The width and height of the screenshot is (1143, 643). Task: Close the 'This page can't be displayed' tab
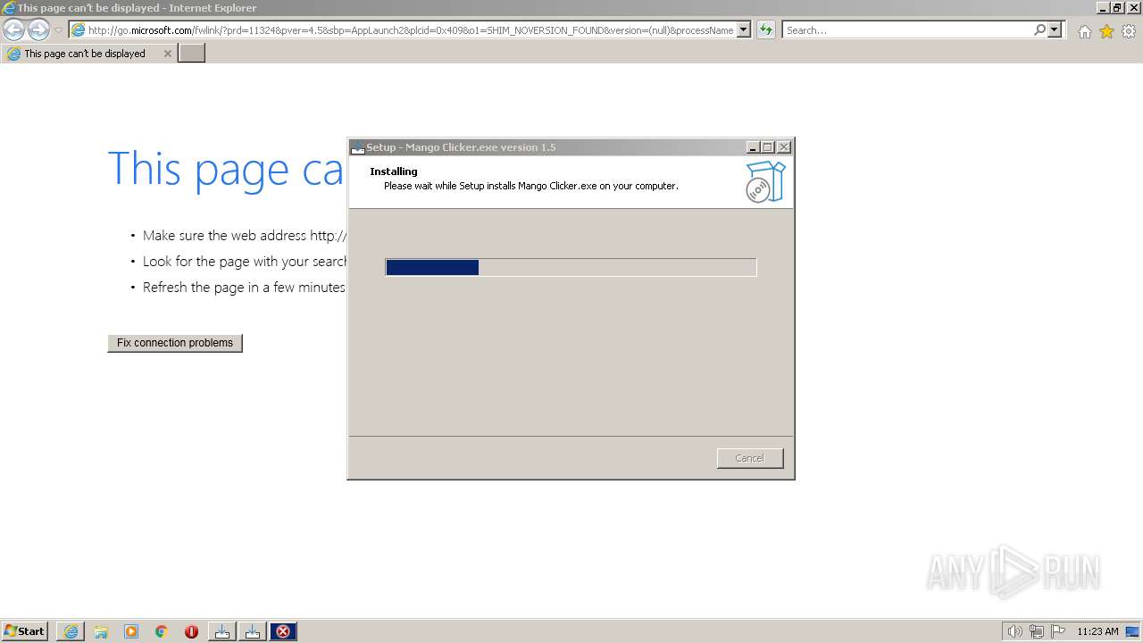tap(167, 54)
